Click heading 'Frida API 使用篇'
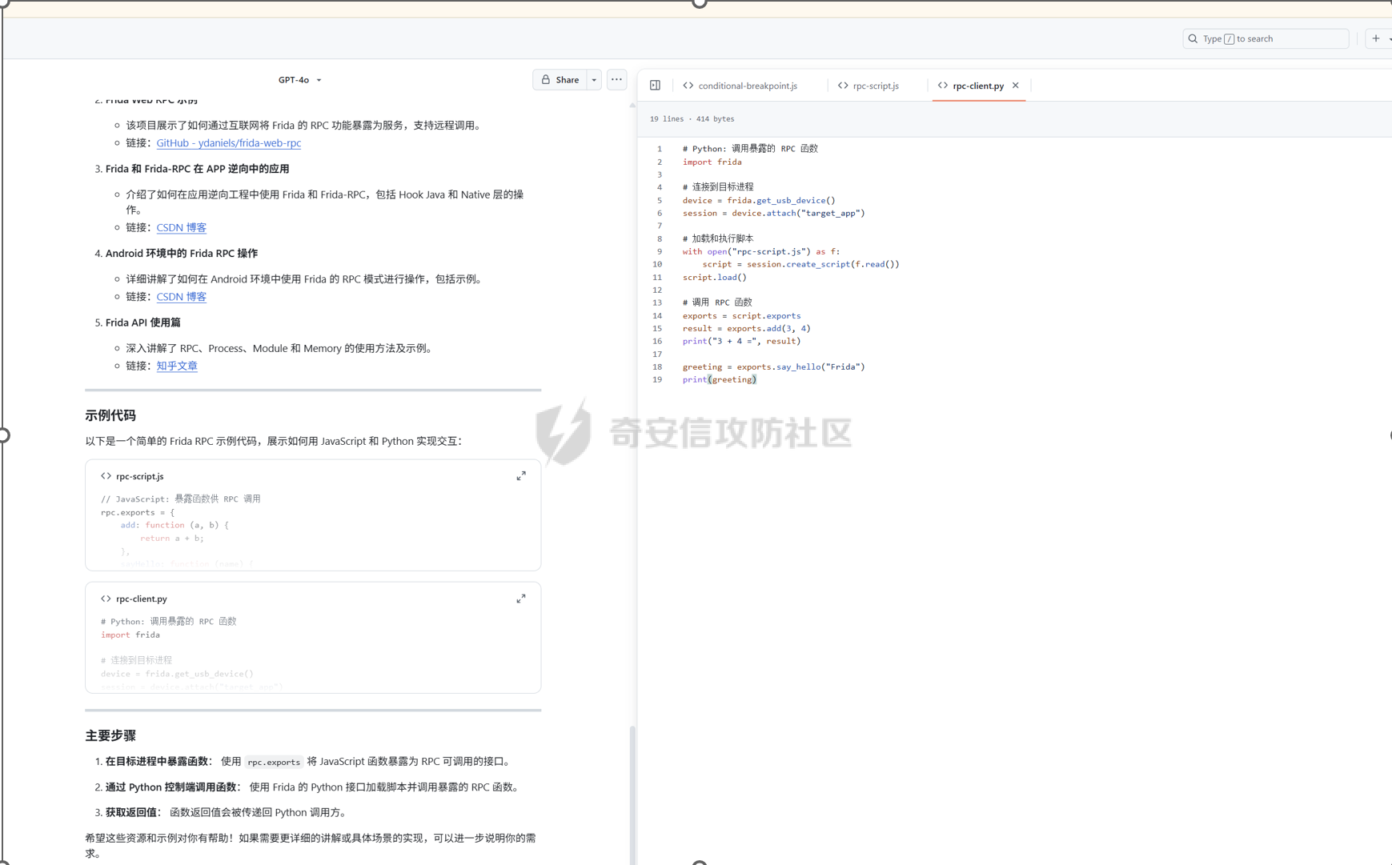 pyautogui.click(x=142, y=322)
